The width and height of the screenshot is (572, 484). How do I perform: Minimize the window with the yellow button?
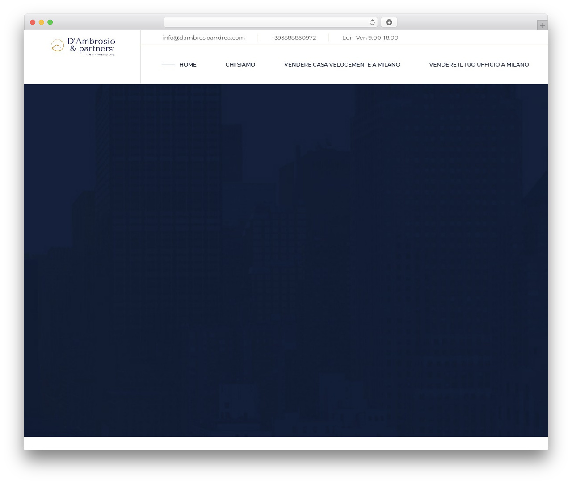coord(42,22)
